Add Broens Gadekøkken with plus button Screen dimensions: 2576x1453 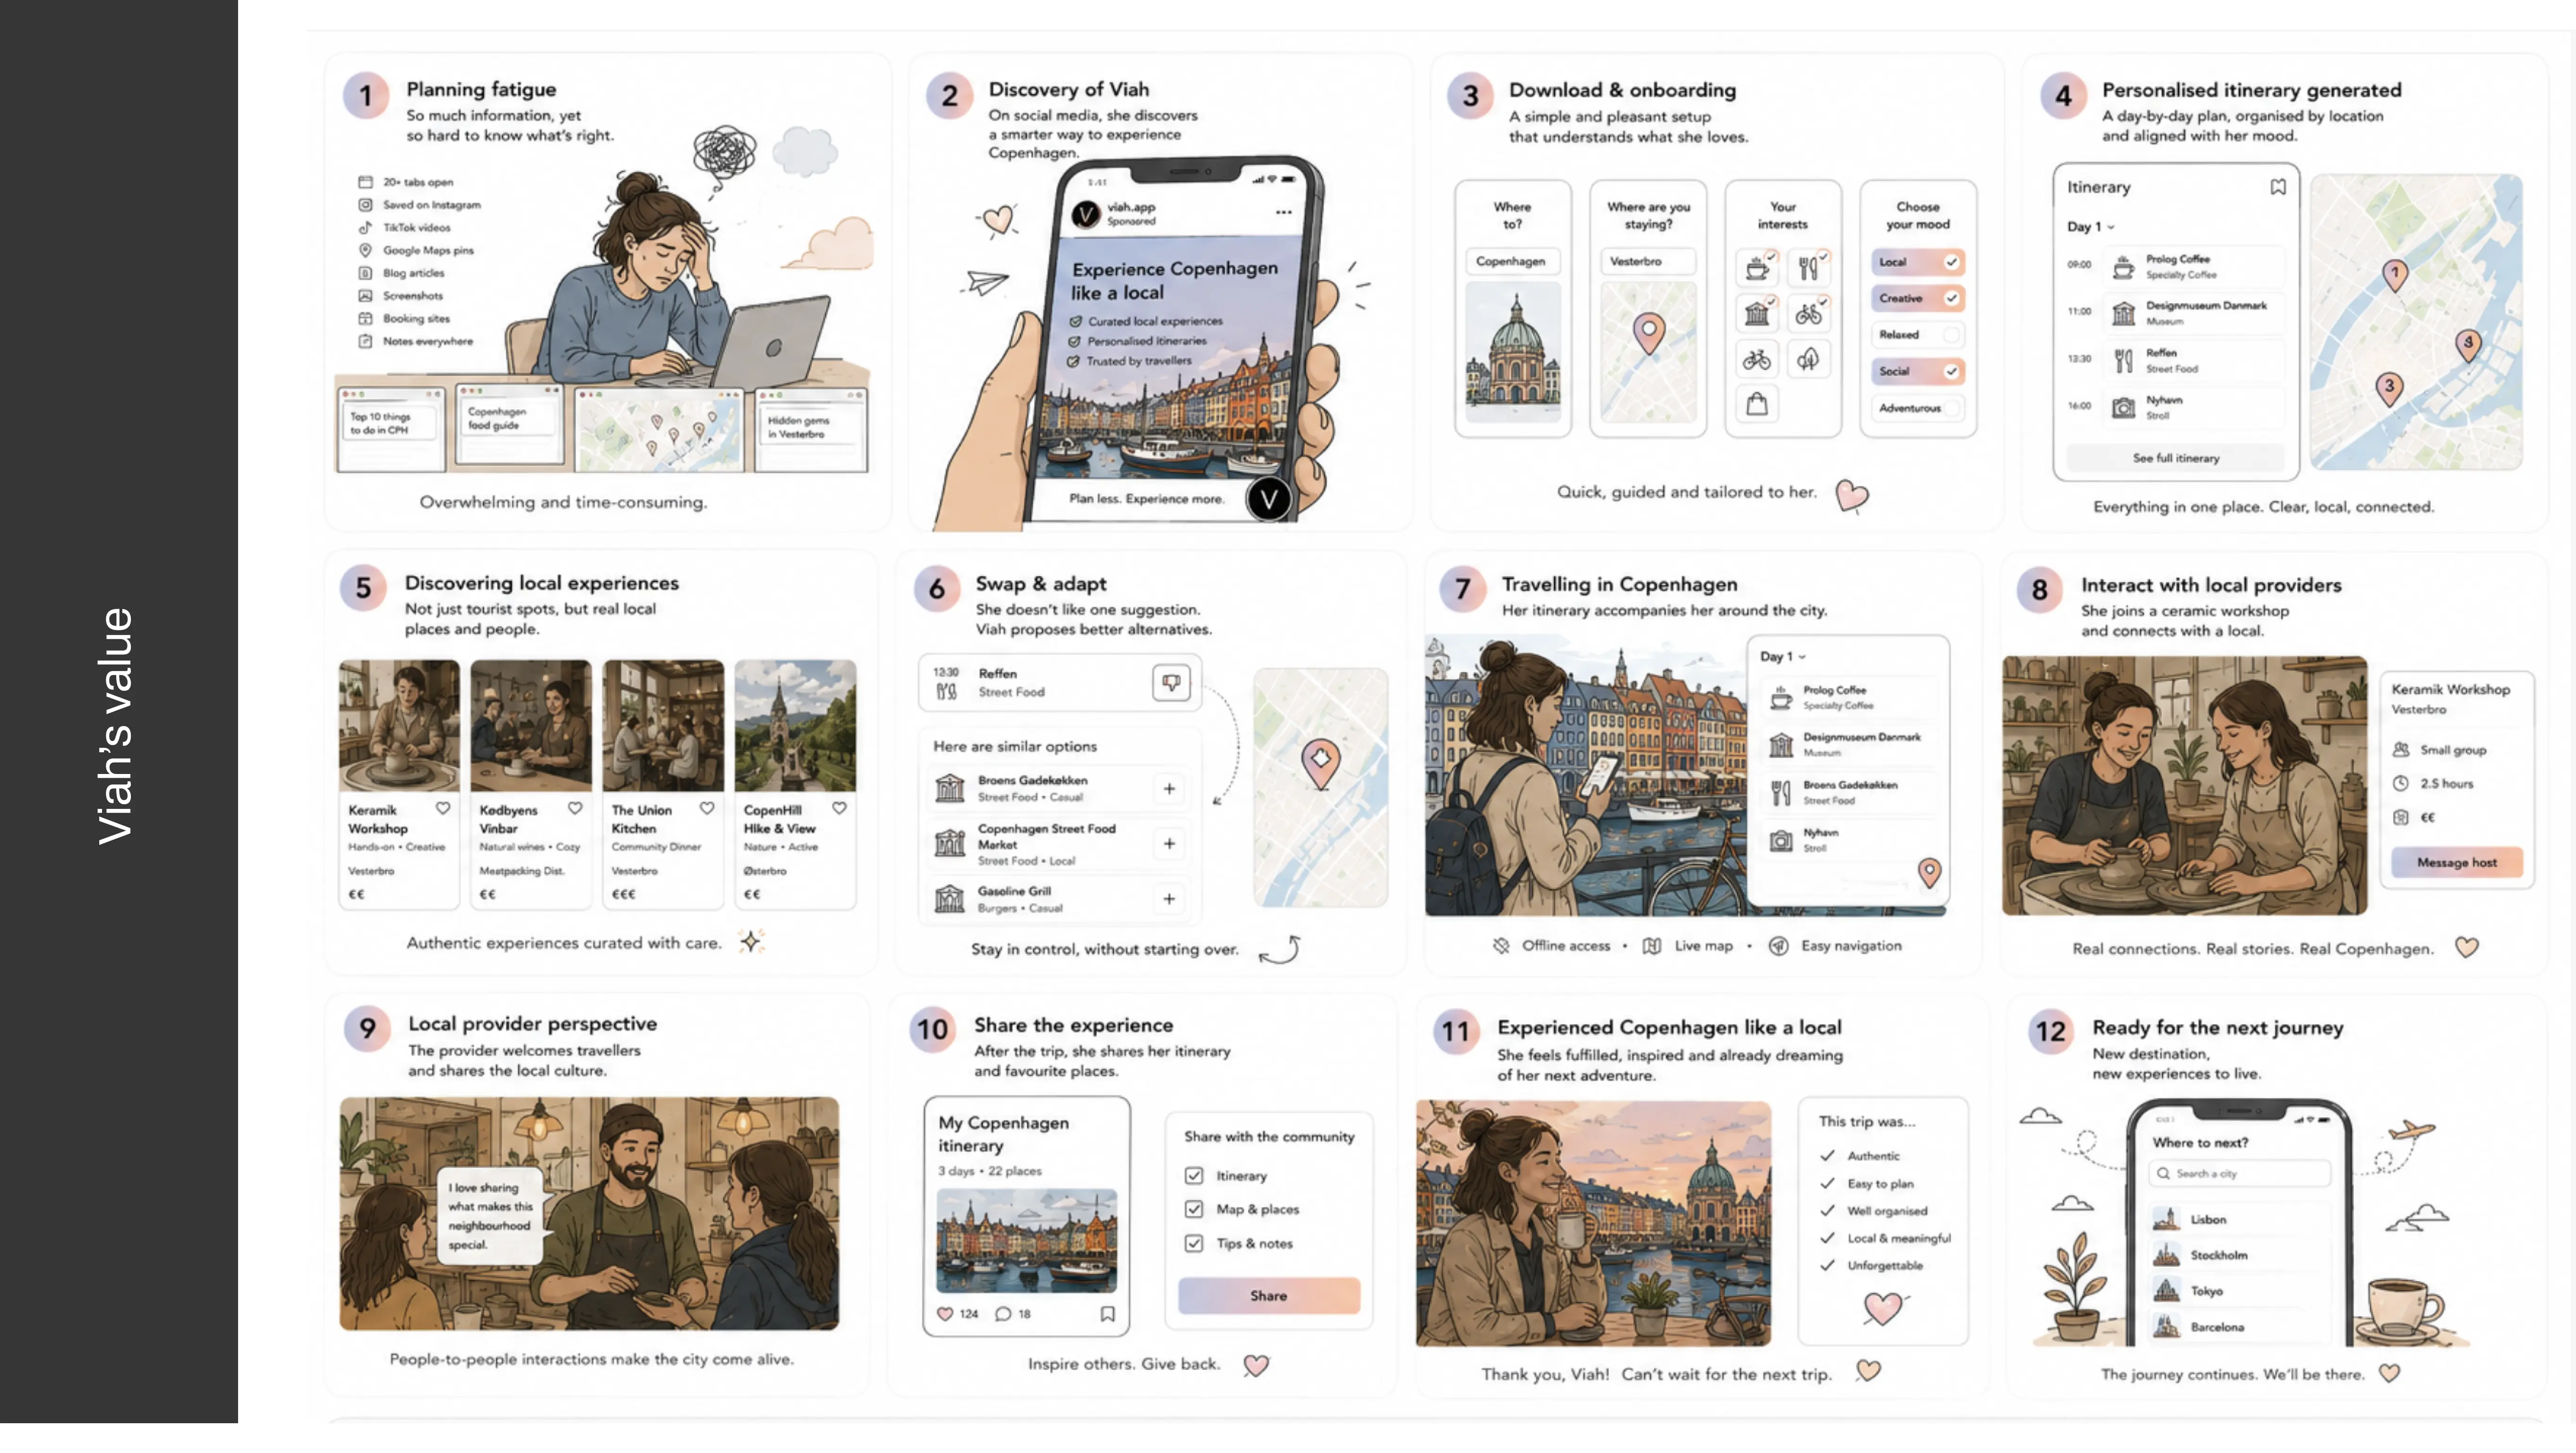pyautogui.click(x=1169, y=789)
